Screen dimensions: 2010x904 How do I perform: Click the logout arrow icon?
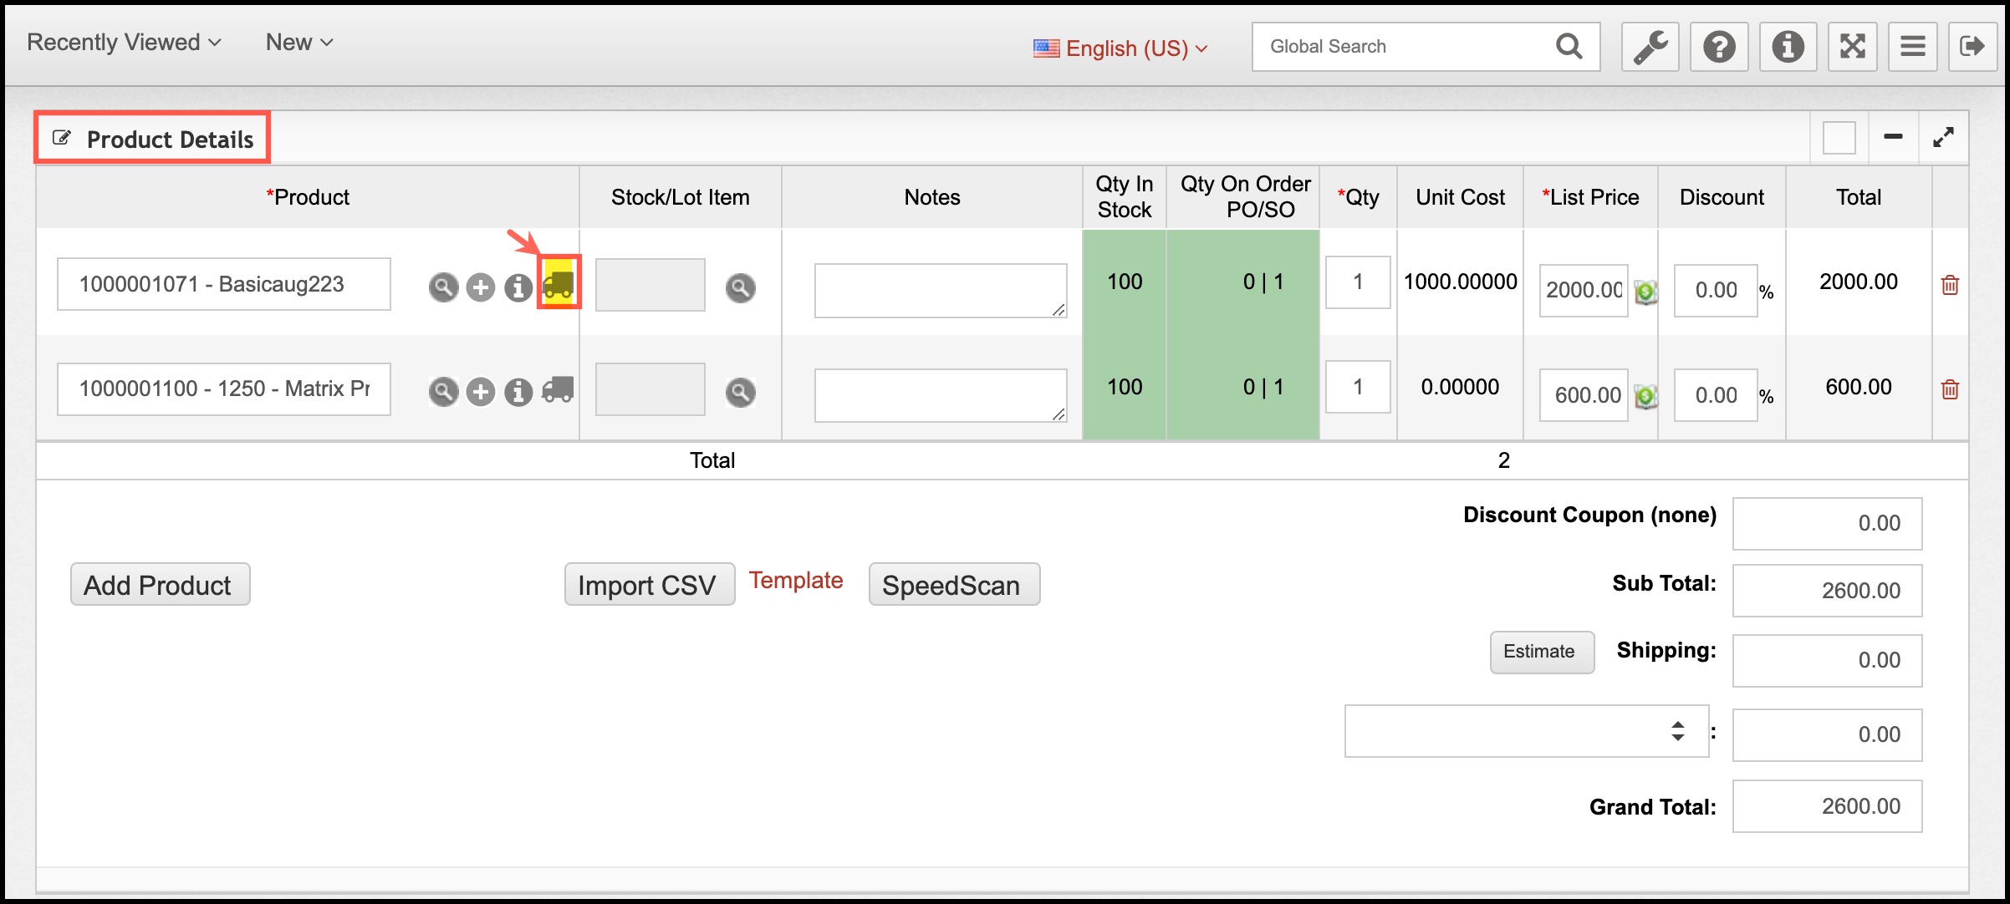click(1972, 47)
